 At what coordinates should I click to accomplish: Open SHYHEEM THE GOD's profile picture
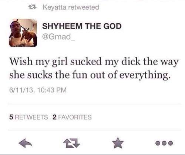point(23,33)
